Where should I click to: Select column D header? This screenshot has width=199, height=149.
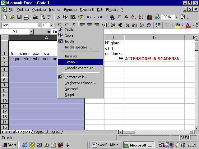tap(154, 38)
